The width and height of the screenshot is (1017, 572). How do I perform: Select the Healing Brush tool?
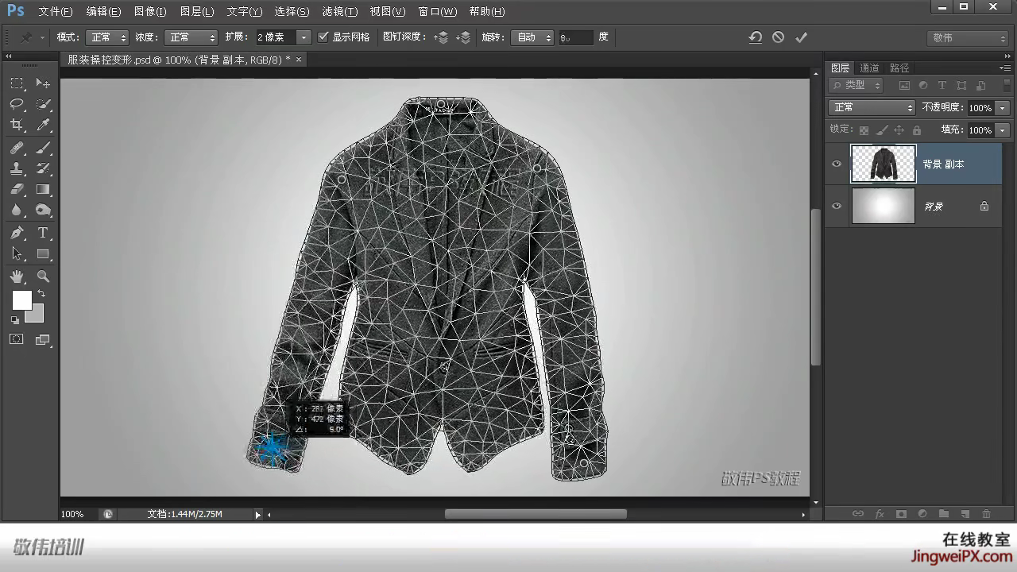click(17, 148)
